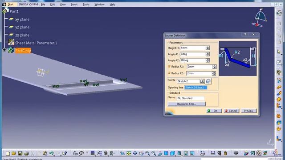The image size is (285, 160).
Task: Click the Normal View icon
Action: coord(160,153)
